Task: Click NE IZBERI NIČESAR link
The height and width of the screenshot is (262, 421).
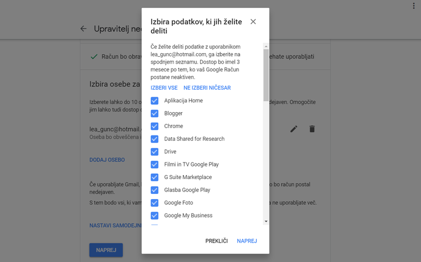Action: [207, 88]
